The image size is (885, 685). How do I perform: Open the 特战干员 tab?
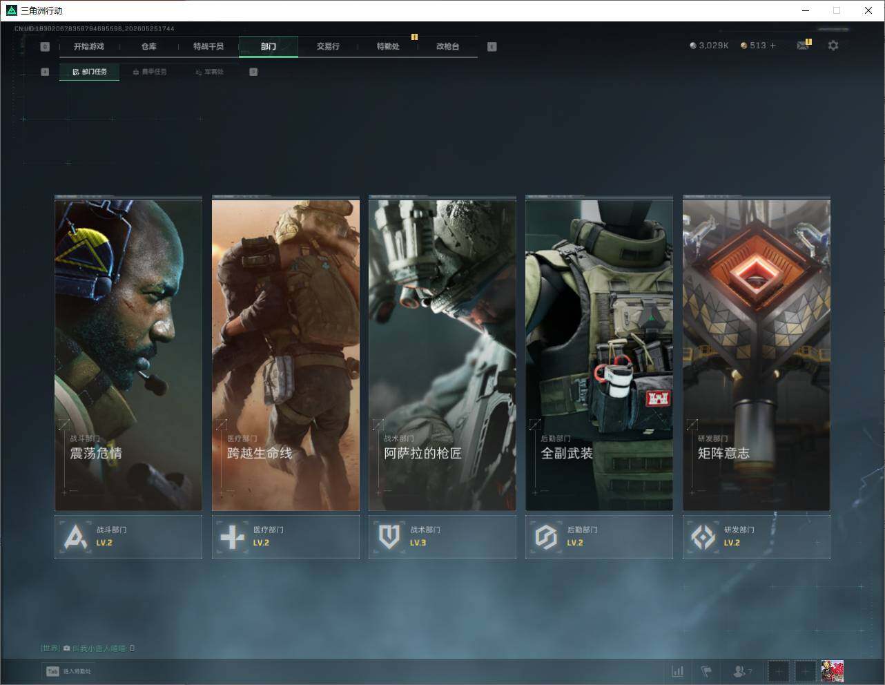(208, 46)
